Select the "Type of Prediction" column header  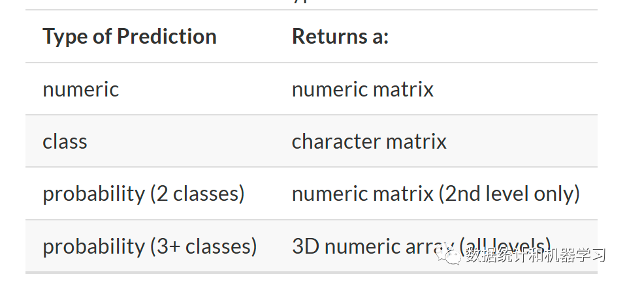[x=129, y=37]
